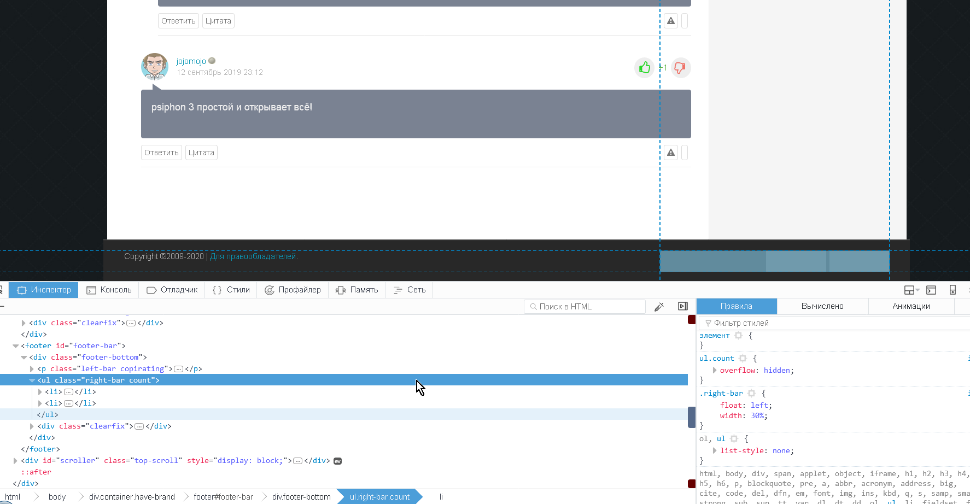
Task: Switch to Вычислено sidebar tab
Action: pos(822,306)
